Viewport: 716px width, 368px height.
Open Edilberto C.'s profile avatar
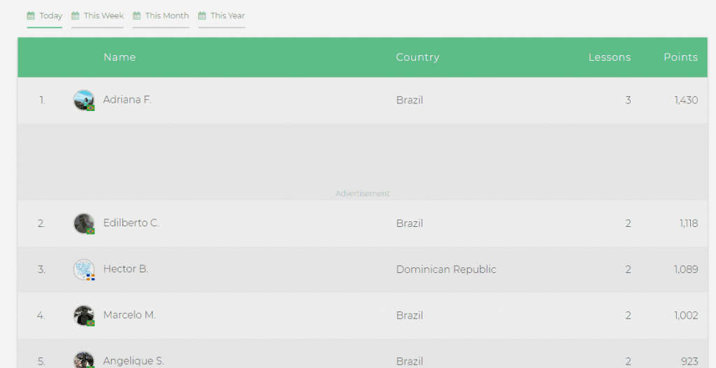84,223
